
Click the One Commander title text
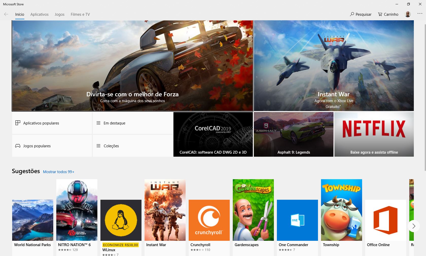coord(293,245)
